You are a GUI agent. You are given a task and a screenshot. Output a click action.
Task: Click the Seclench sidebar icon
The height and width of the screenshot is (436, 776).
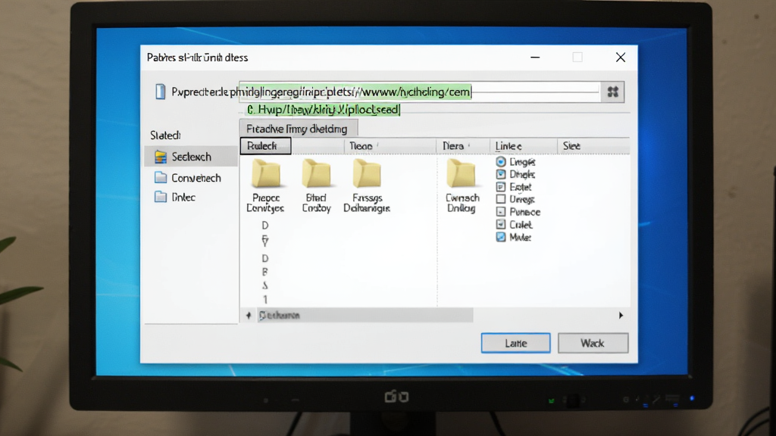pos(161,157)
